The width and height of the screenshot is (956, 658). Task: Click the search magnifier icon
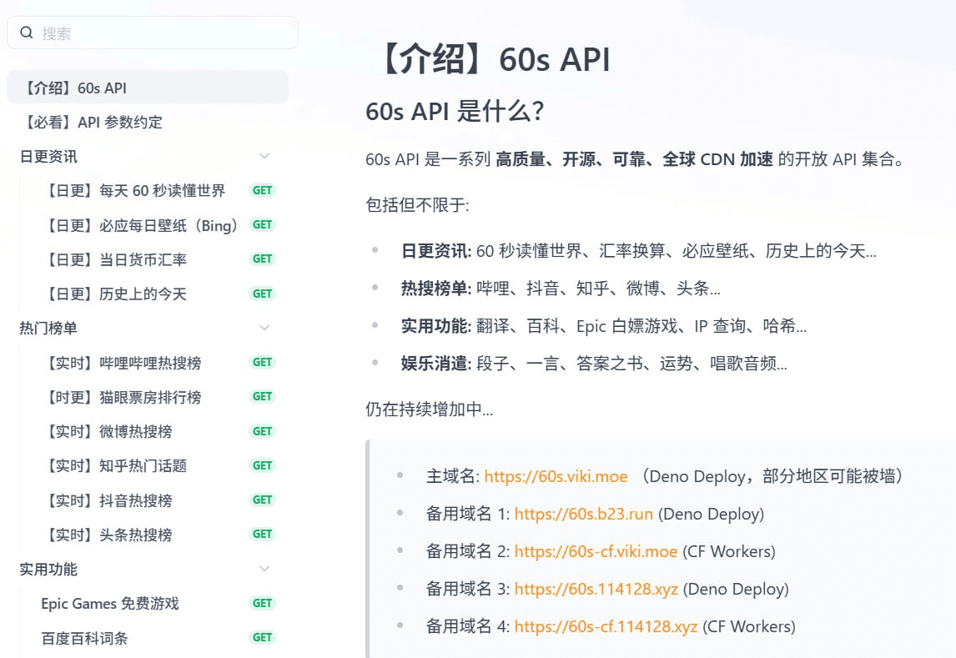click(x=26, y=33)
